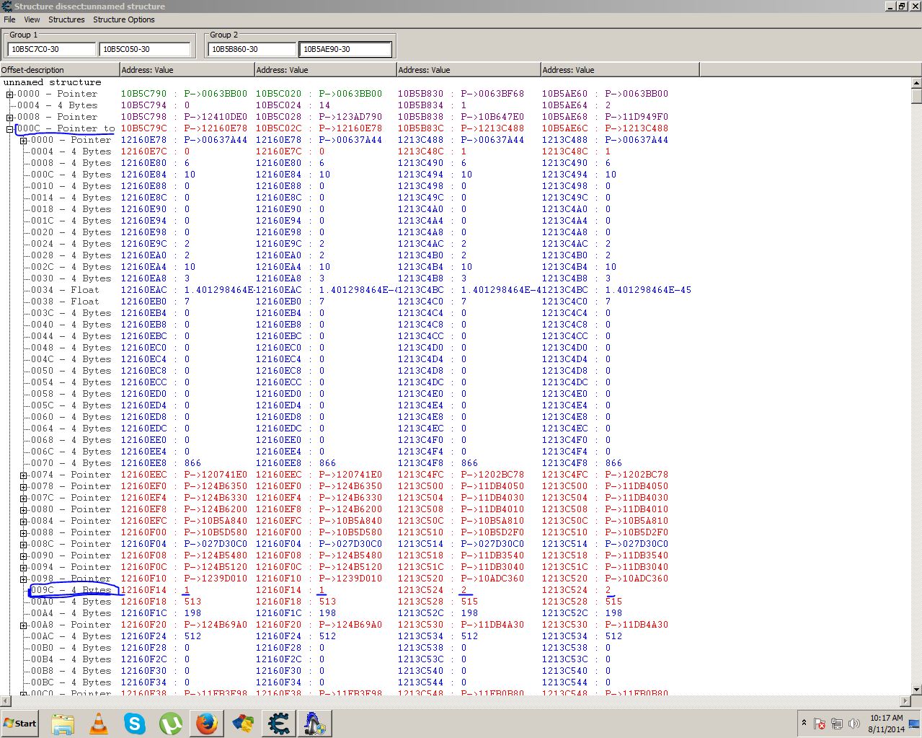Expand the nested 00A8 Pointer node
922x738 pixels.
click(x=24, y=625)
